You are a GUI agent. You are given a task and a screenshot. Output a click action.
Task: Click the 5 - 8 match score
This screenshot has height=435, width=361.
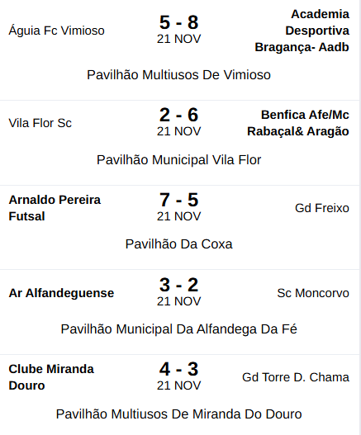(178, 22)
